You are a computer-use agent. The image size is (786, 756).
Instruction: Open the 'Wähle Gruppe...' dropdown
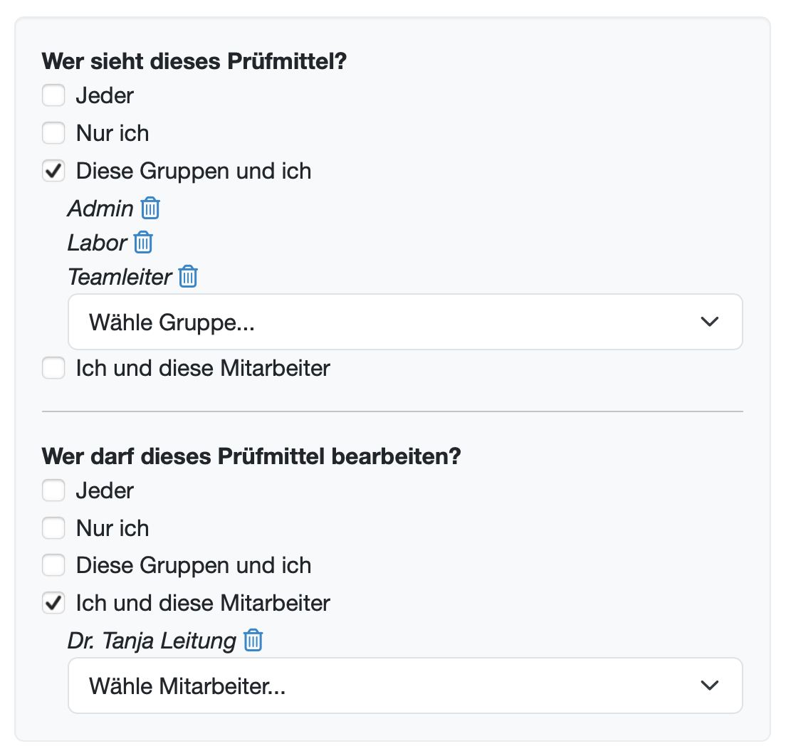(x=405, y=322)
